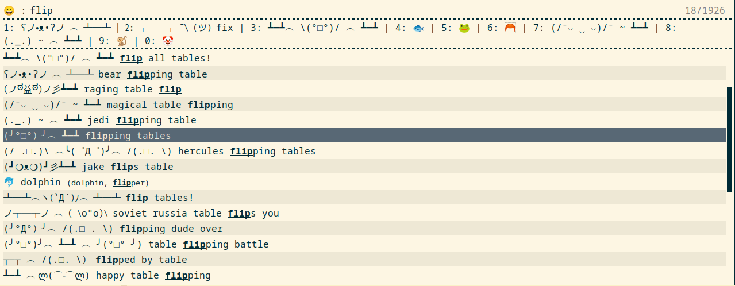Click the grinning face prompt emoji
Viewport: 735px width, 286px height.
pyautogui.click(x=9, y=10)
